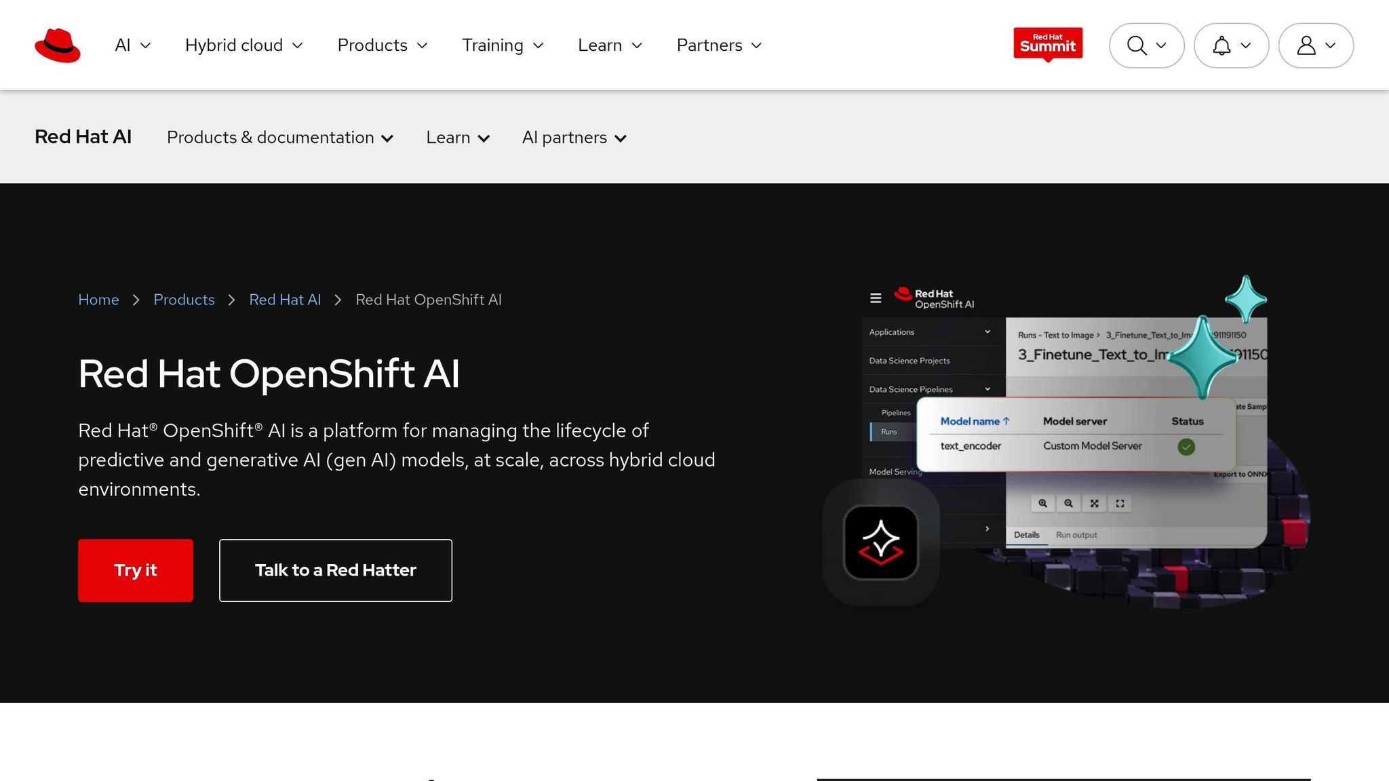Select Details tab in hero image
1389x781 pixels.
coord(1026,535)
